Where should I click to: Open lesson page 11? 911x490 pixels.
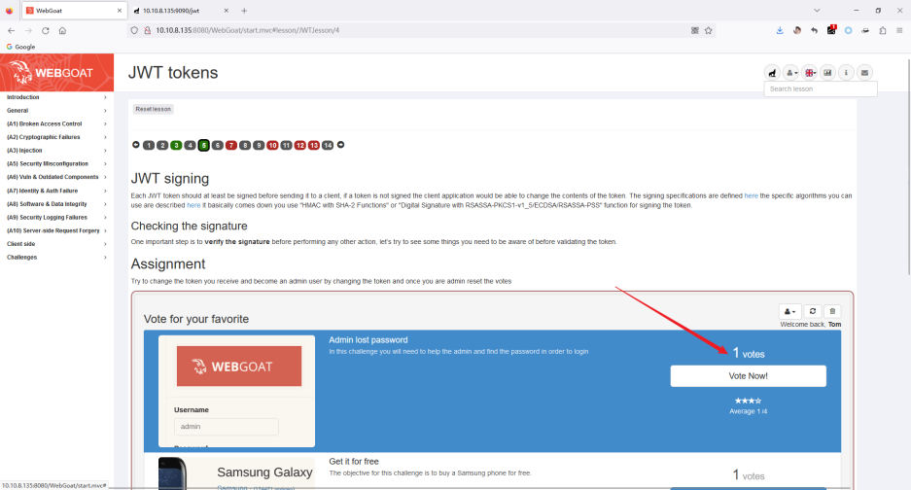[x=287, y=145]
